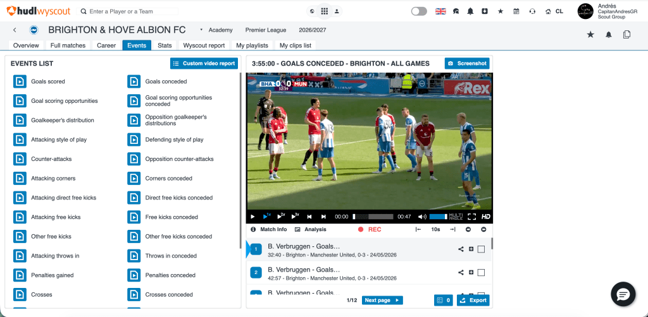Check the box for the 32:40 clip
648x317 pixels.
481,249
